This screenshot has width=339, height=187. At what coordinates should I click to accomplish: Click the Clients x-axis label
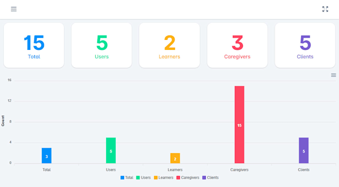coord(304,170)
